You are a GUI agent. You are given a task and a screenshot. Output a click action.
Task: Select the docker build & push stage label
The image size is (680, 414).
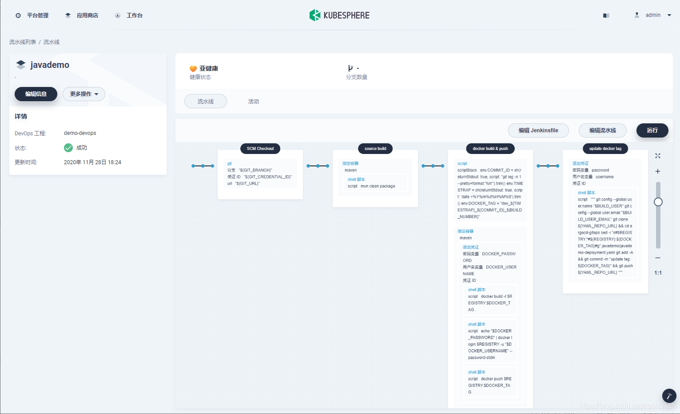coord(490,149)
